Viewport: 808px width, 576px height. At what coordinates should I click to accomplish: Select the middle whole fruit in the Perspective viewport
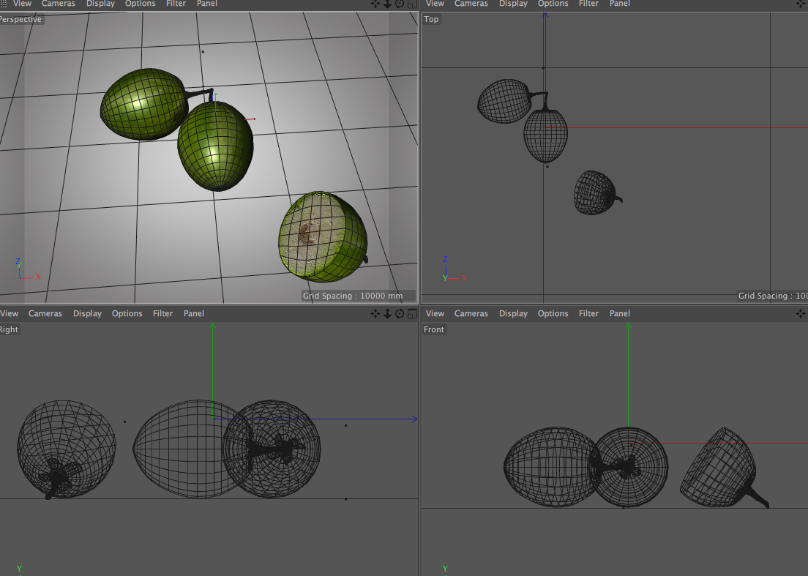[216, 146]
